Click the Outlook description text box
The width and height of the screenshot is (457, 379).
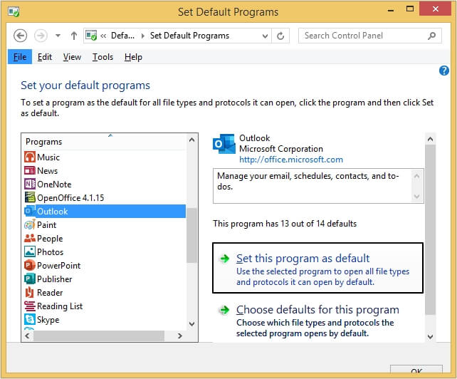pyautogui.click(x=318, y=186)
